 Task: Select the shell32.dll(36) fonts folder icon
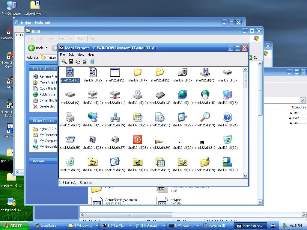137,162
